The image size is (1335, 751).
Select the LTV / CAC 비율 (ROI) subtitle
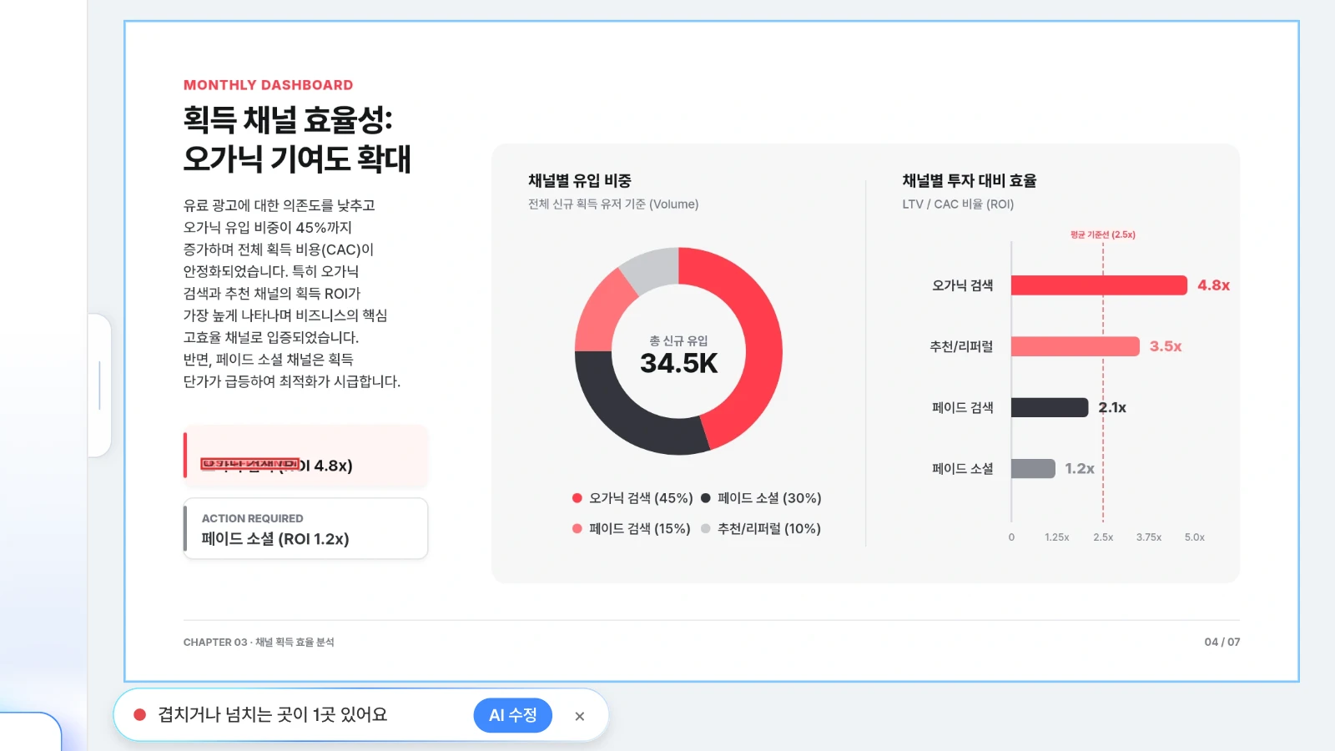coord(958,204)
